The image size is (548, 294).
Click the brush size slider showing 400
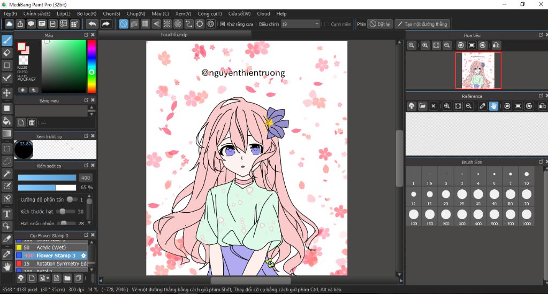pos(47,177)
